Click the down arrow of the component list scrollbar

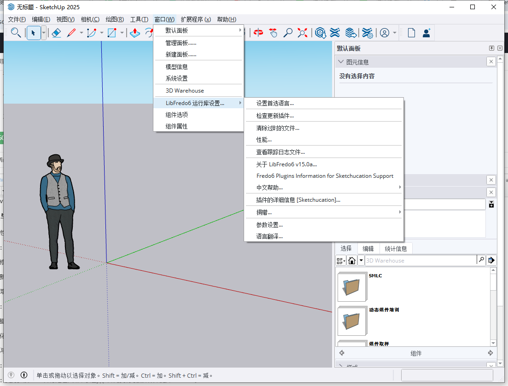tap(493, 343)
